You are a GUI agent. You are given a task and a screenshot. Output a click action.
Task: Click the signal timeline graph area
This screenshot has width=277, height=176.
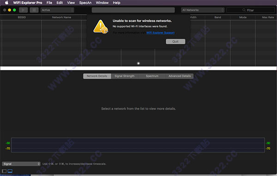[138, 145]
